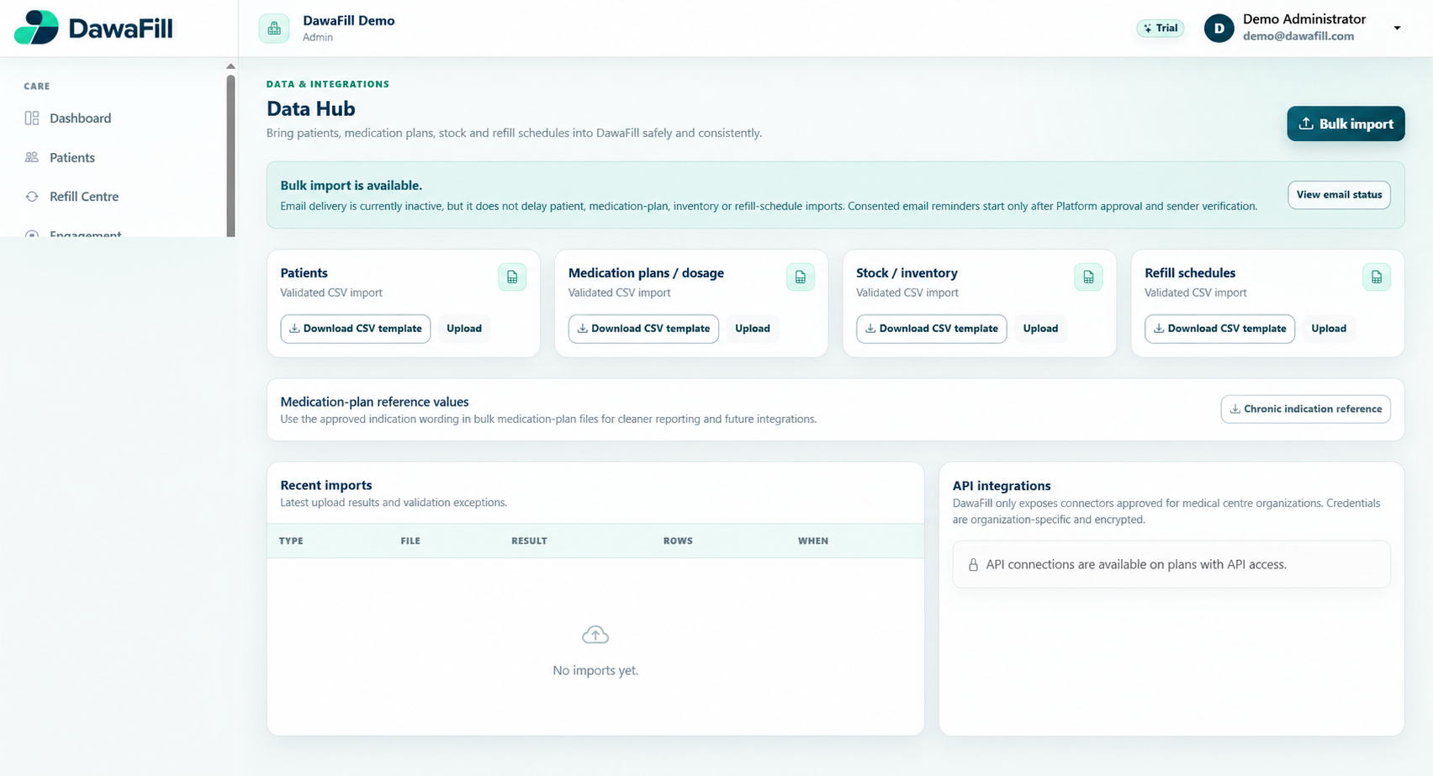Click the 'Bulk import is available.' heading

tap(351, 185)
